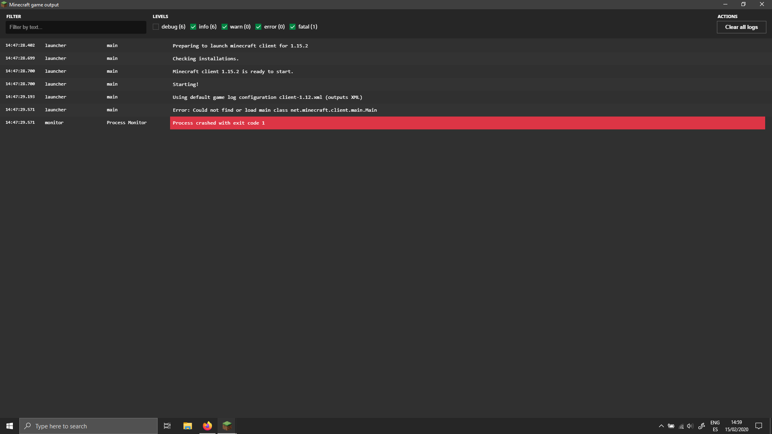Click the Minecraft launcher taskbar icon
Screen dimensions: 772x434
click(227, 426)
